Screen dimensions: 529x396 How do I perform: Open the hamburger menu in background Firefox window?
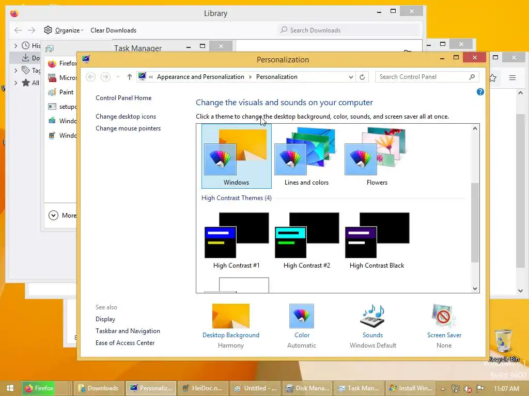tap(512, 78)
